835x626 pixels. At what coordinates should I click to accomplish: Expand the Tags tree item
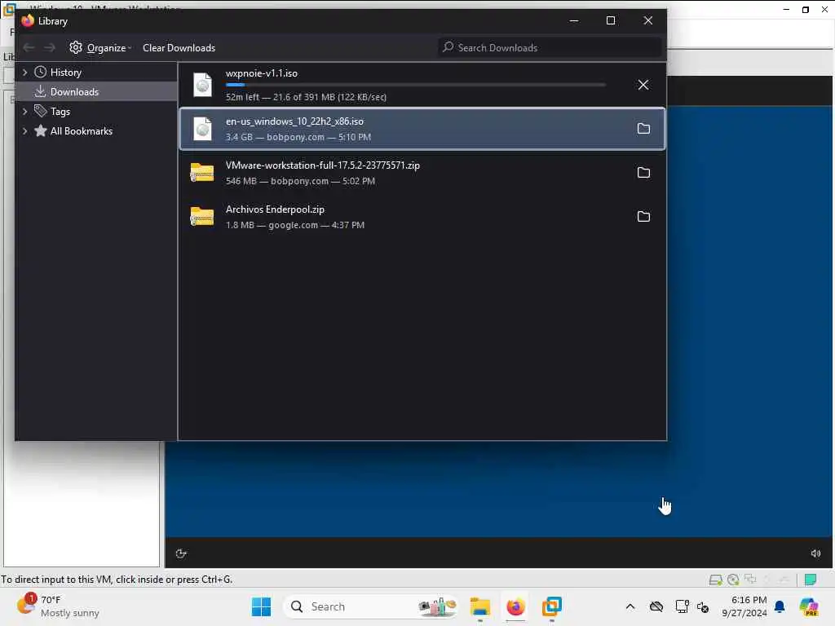pos(24,111)
